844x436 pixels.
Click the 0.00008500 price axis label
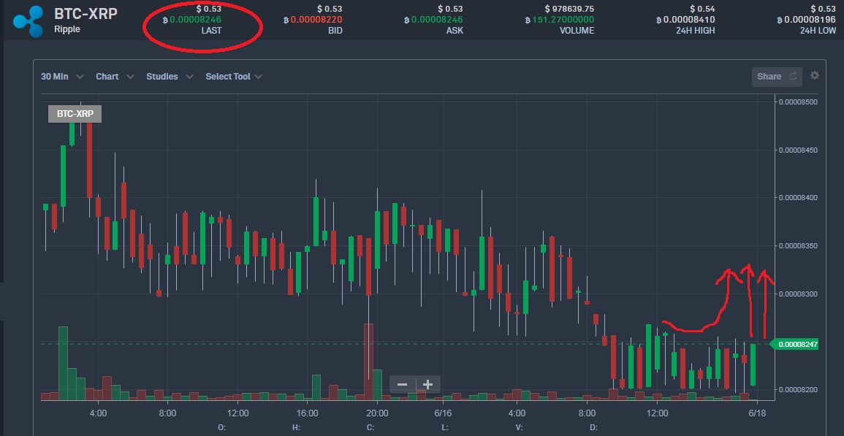coord(798,102)
